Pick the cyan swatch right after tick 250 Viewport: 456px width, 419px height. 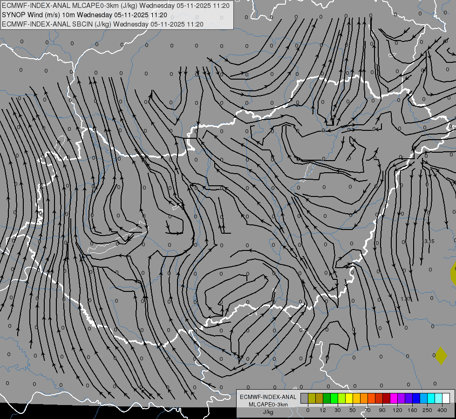(431, 399)
